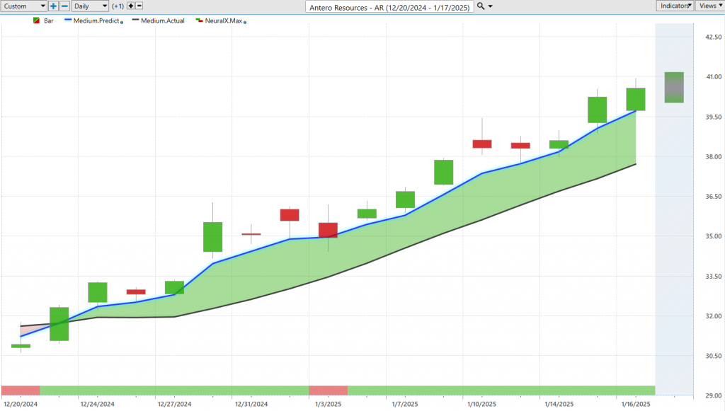Click the Medium.Actual black line icon
Viewport: 725px width, 411px height.
pyautogui.click(x=134, y=21)
